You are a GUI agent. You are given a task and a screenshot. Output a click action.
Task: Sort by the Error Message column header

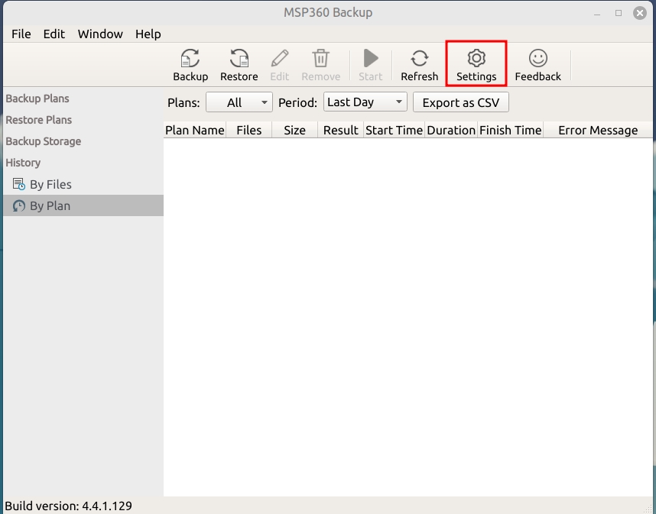598,130
